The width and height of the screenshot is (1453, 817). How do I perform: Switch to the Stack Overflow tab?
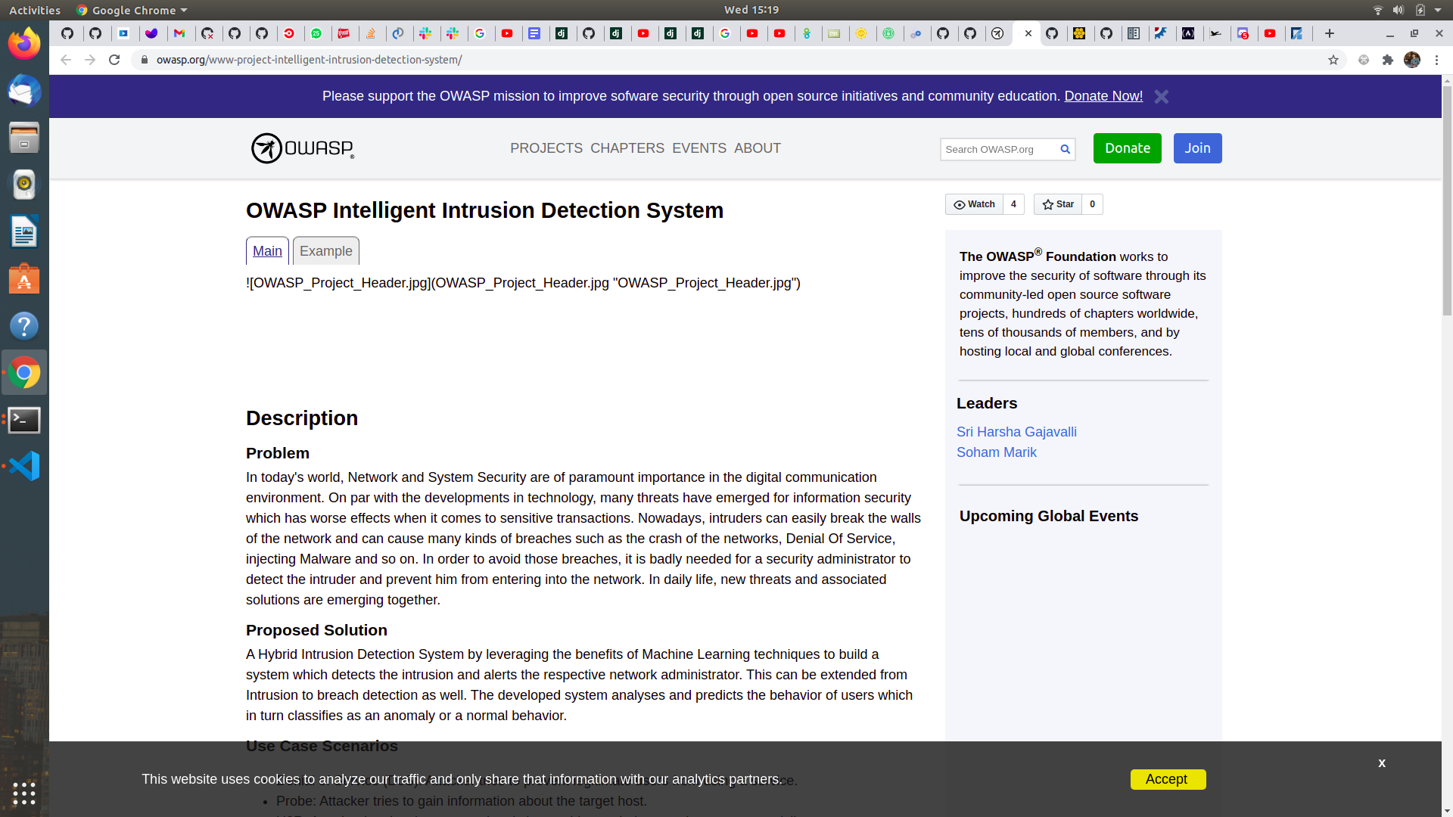coord(371,33)
